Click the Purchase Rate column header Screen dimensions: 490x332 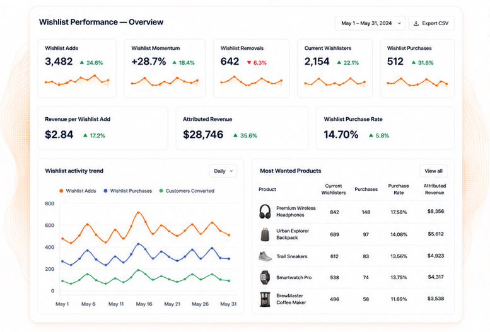pyautogui.click(x=399, y=189)
